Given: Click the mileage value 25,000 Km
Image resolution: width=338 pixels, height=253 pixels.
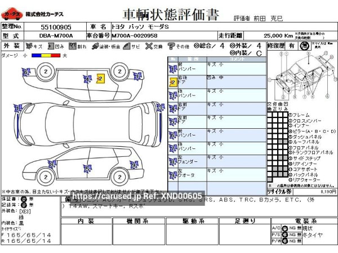Looking at the screenshot, I should point(278,36).
